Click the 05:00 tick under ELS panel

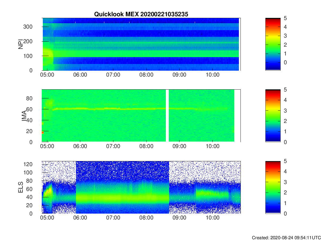click(x=47, y=218)
